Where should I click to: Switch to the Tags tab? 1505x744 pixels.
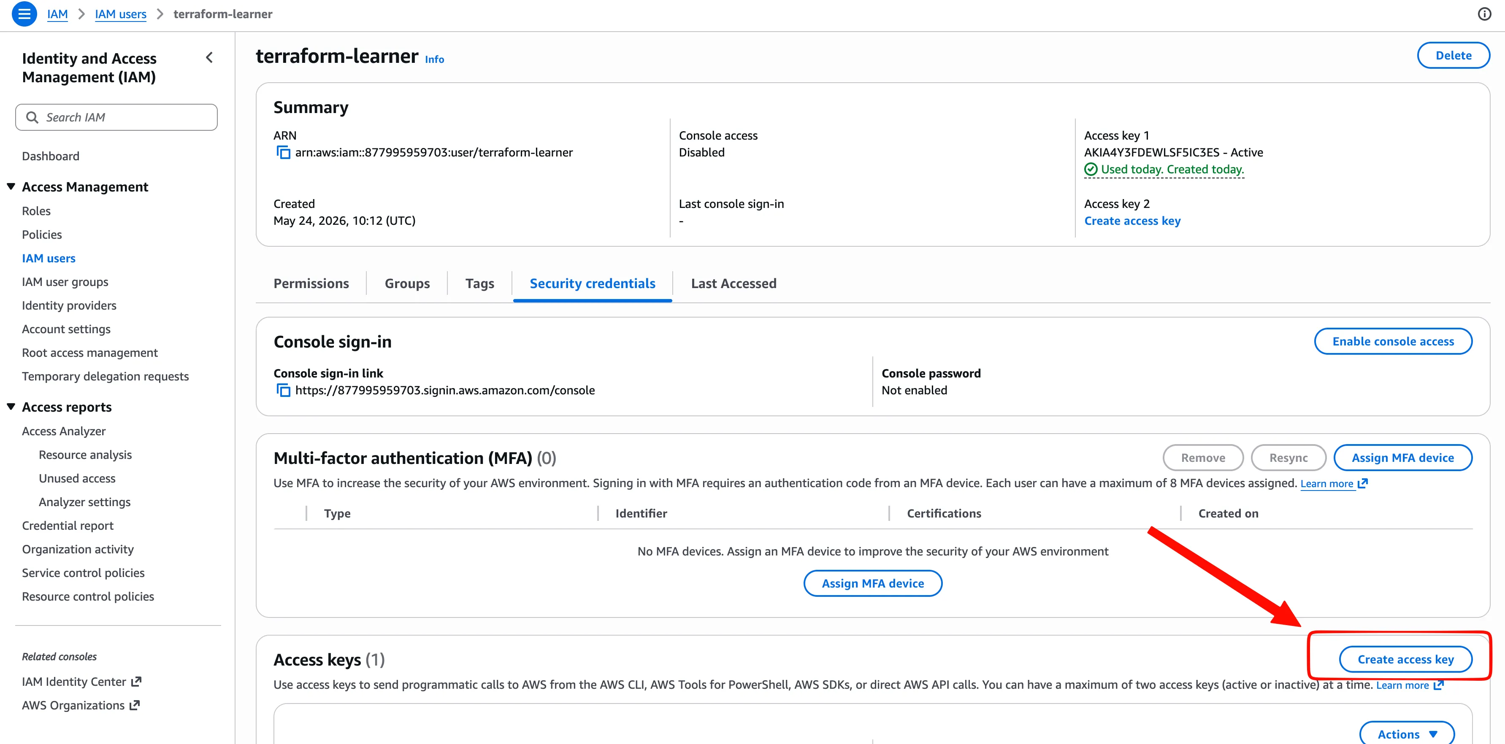[x=480, y=283]
